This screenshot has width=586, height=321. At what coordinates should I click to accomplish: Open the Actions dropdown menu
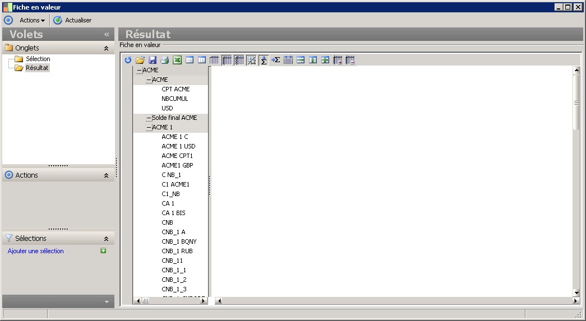pyautogui.click(x=32, y=20)
